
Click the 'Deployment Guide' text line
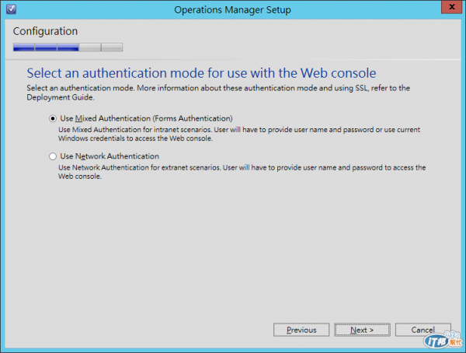[61, 97]
